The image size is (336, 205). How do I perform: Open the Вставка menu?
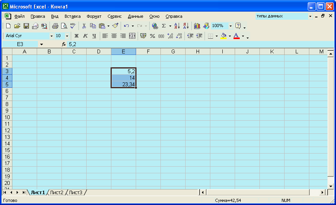coord(73,16)
